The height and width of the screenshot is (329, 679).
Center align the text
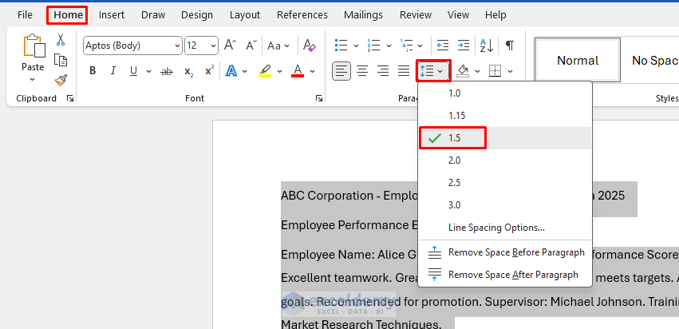point(363,71)
